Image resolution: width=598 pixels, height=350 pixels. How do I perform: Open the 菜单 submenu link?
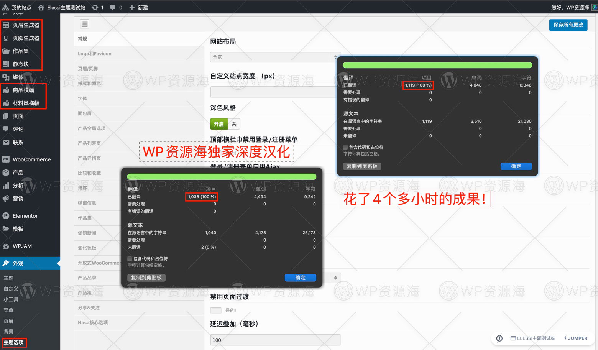coord(8,310)
